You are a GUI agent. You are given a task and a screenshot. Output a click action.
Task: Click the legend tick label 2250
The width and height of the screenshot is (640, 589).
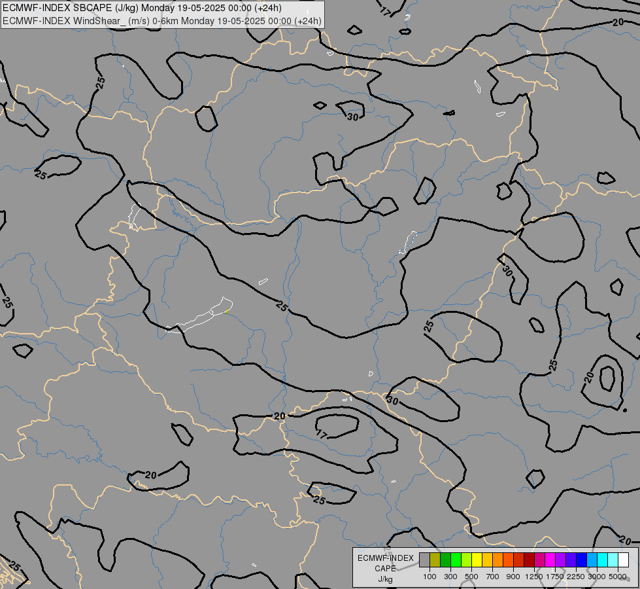click(x=576, y=577)
